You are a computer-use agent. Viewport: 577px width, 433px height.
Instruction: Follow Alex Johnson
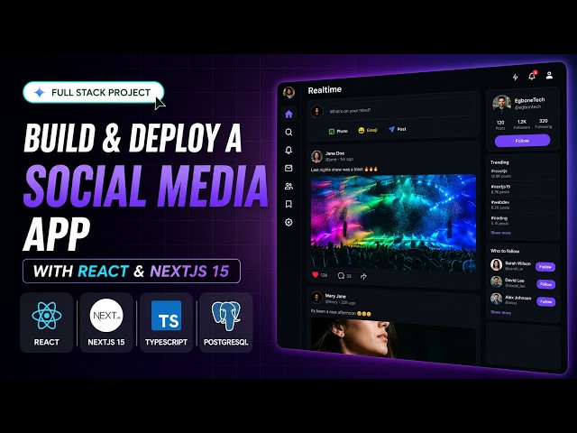(x=545, y=301)
